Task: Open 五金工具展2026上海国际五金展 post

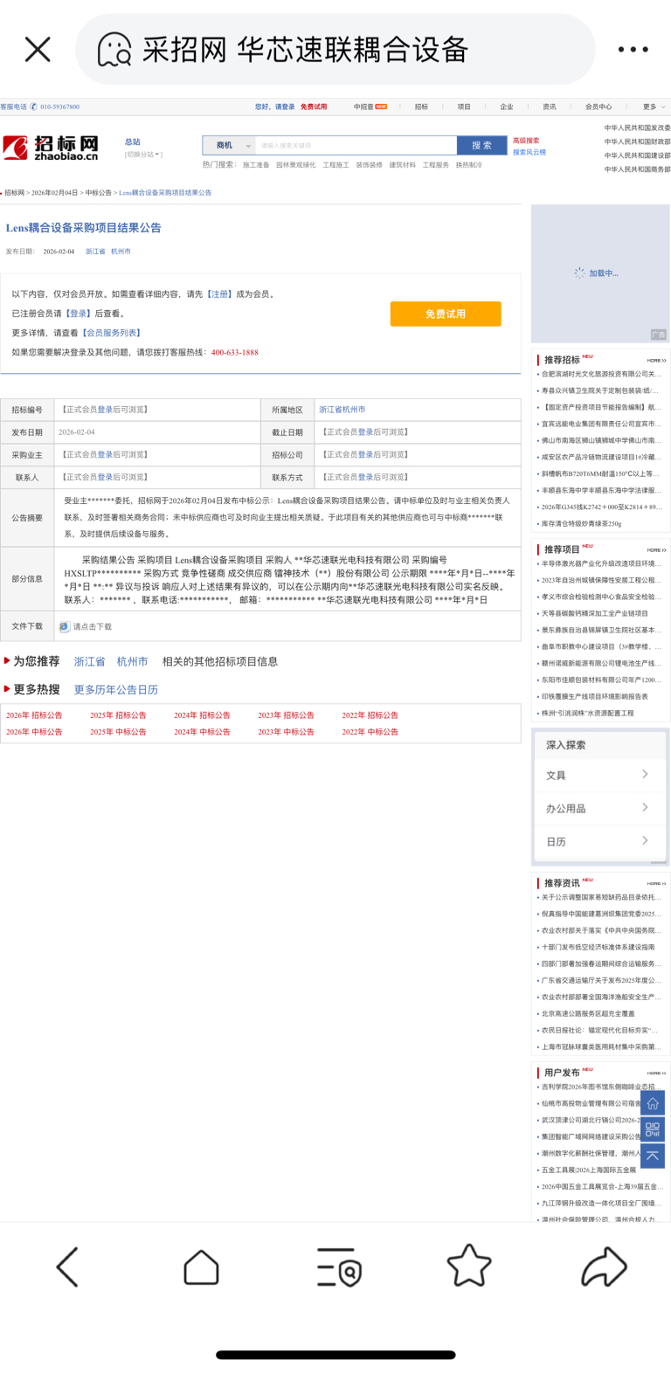Action: 589,1170
